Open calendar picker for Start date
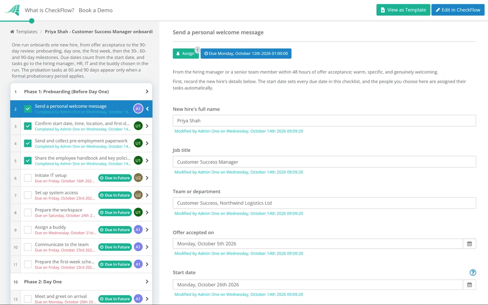 [469, 285]
